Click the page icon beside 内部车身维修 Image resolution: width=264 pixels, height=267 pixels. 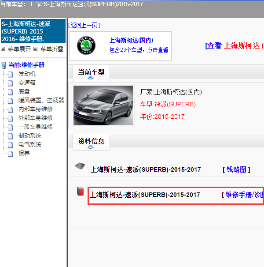click(x=11, y=109)
